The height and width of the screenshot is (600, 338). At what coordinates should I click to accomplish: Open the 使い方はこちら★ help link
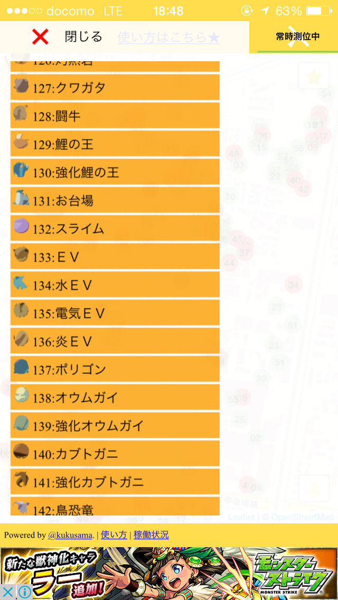(169, 37)
